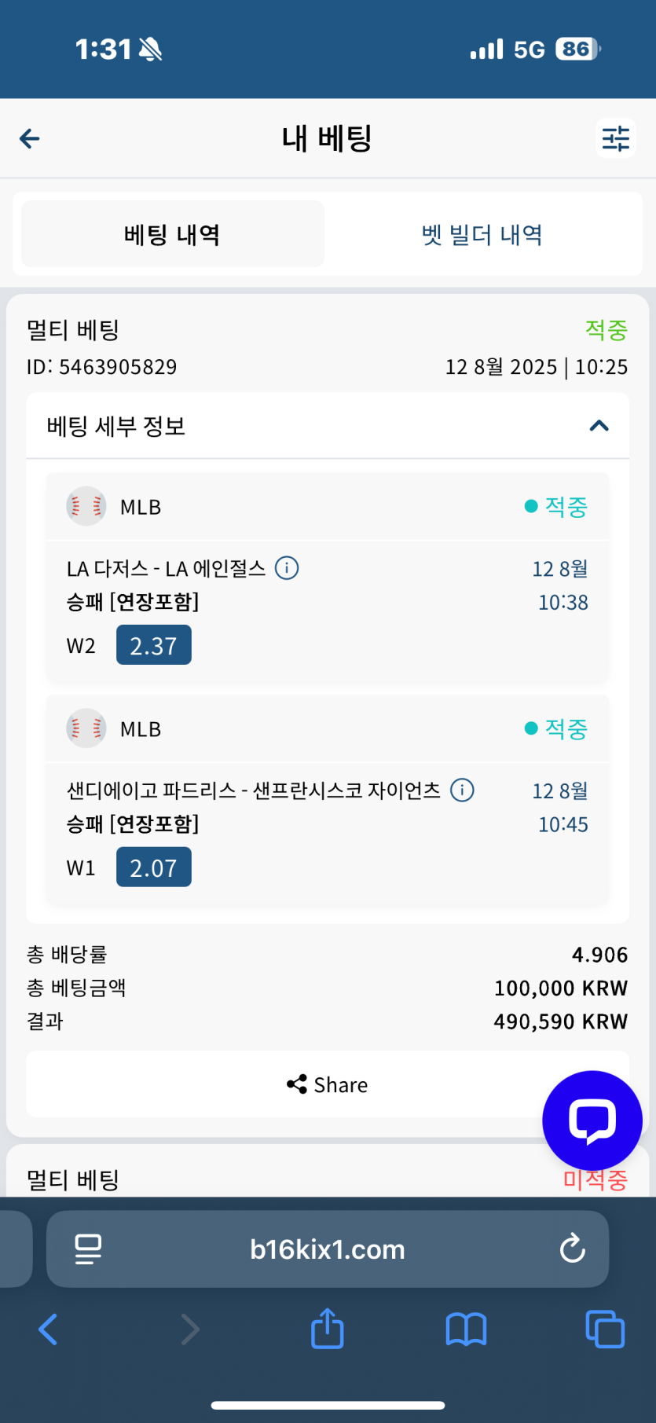Image resolution: width=656 pixels, height=1423 pixels.
Task: Open the filter settings sliders icon
Action: [x=616, y=139]
